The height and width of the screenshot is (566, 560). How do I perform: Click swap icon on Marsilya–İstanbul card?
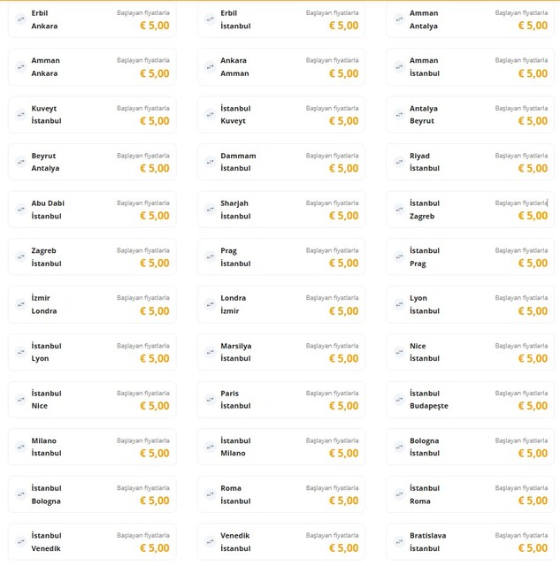coord(211,352)
